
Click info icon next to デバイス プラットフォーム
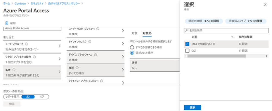(95, 55)
